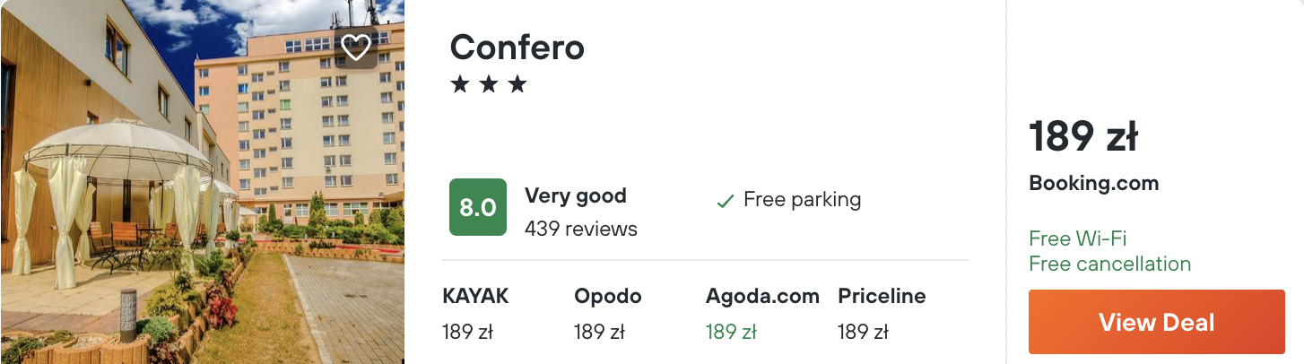Open the Confero hotel photo
This screenshot has height=364, width=1304.
202,182
